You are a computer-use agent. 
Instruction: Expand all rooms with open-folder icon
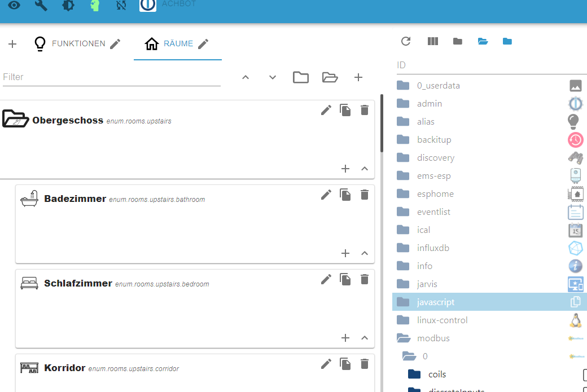click(330, 77)
